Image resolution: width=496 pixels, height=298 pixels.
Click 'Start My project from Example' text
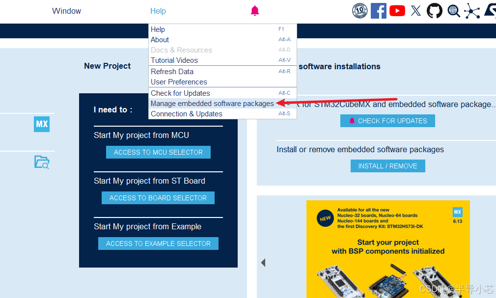(x=147, y=226)
